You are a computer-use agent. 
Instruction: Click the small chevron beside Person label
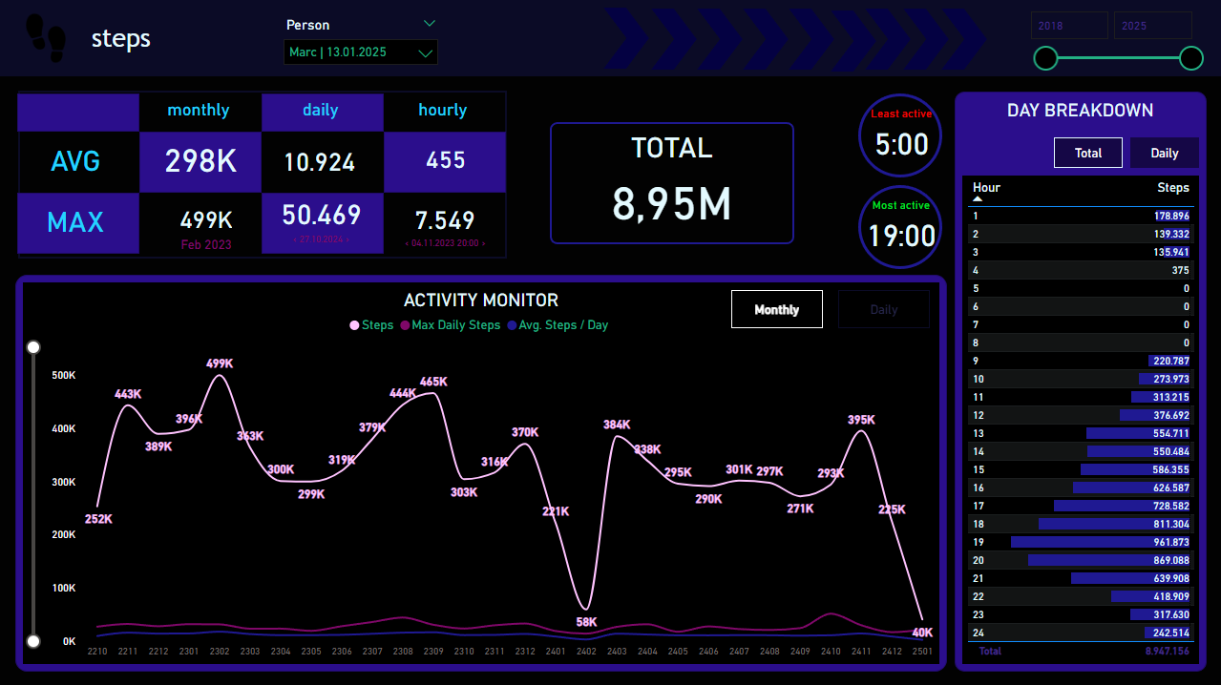coord(430,24)
